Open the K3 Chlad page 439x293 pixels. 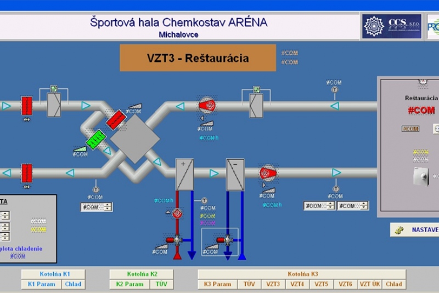(x=394, y=284)
